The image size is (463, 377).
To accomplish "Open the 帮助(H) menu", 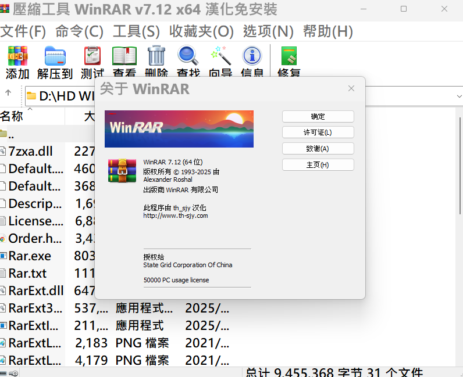I will pos(328,31).
